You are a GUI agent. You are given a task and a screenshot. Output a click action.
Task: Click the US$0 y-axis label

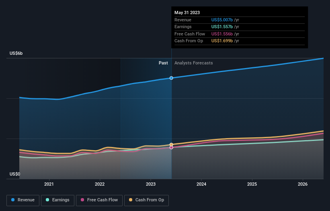click(x=15, y=174)
